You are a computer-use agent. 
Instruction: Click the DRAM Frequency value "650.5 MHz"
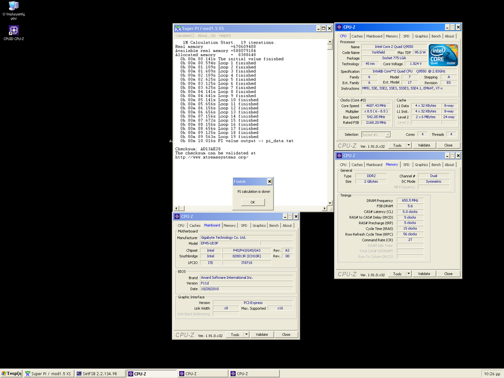coord(410,201)
